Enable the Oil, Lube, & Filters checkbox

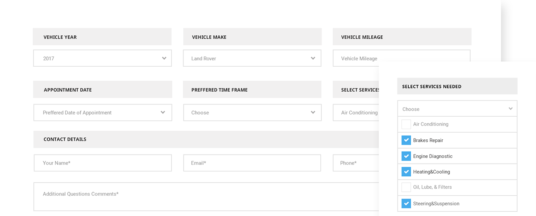click(406, 187)
